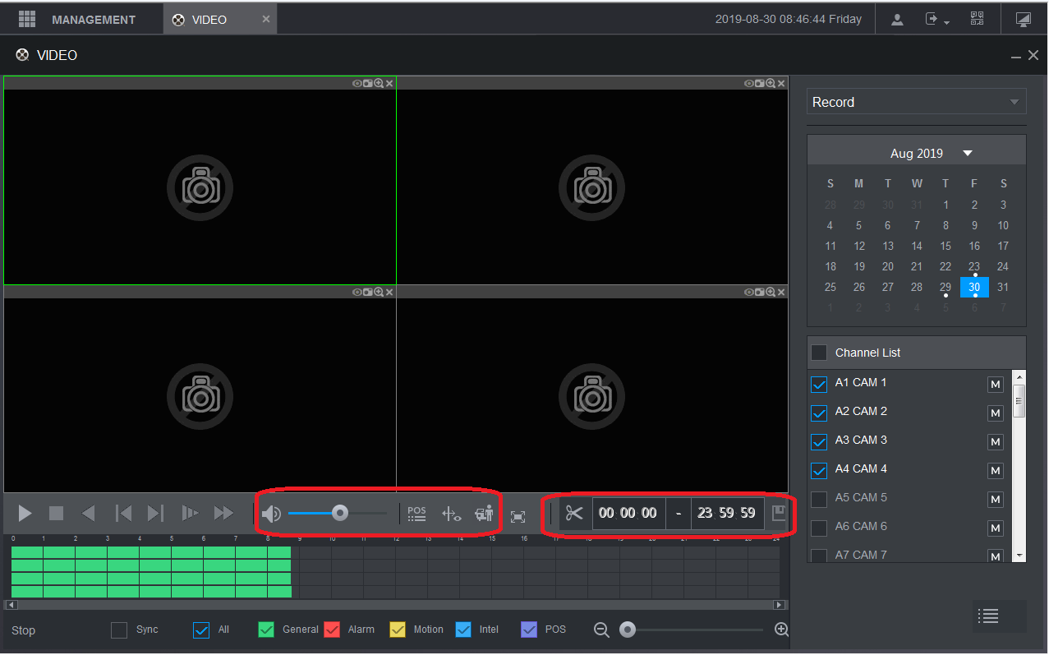The height and width of the screenshot is (655, 1049).
Task: Click the fast forward playback icon
Action: click(x=223, y=514)
